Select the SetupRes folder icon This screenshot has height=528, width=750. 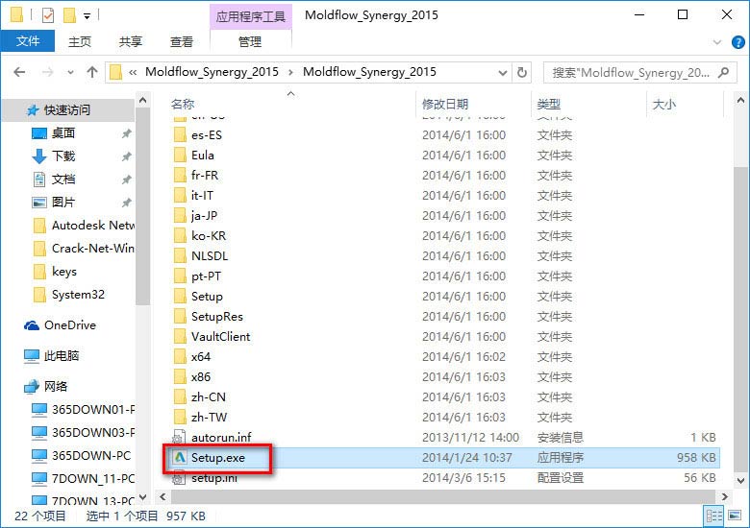180,317
